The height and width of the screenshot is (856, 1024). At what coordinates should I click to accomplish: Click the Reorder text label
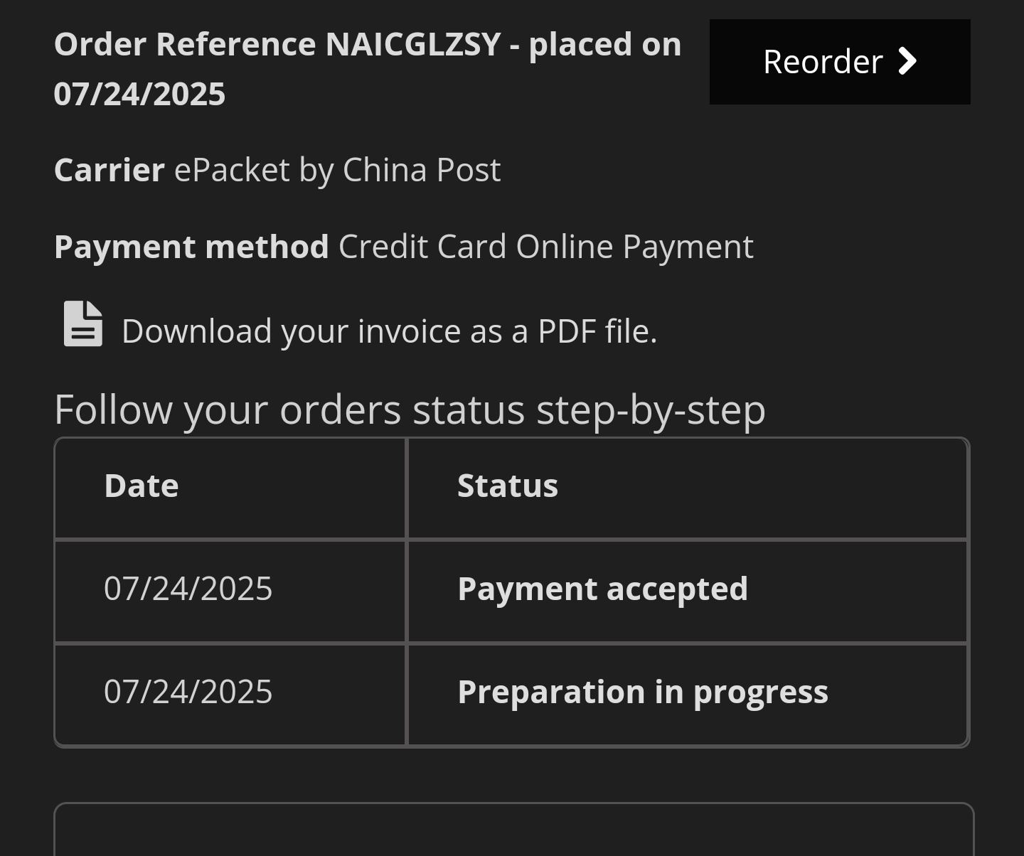[x=823, y=62]
